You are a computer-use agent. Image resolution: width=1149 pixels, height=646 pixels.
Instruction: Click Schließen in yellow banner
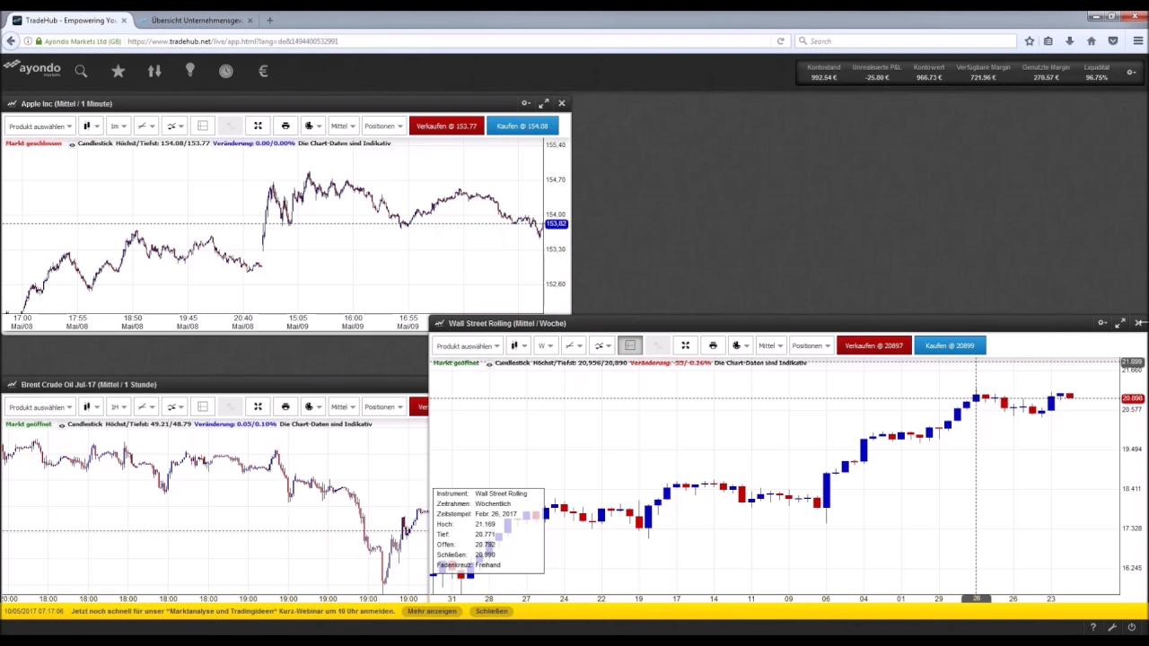coord(492,611)
